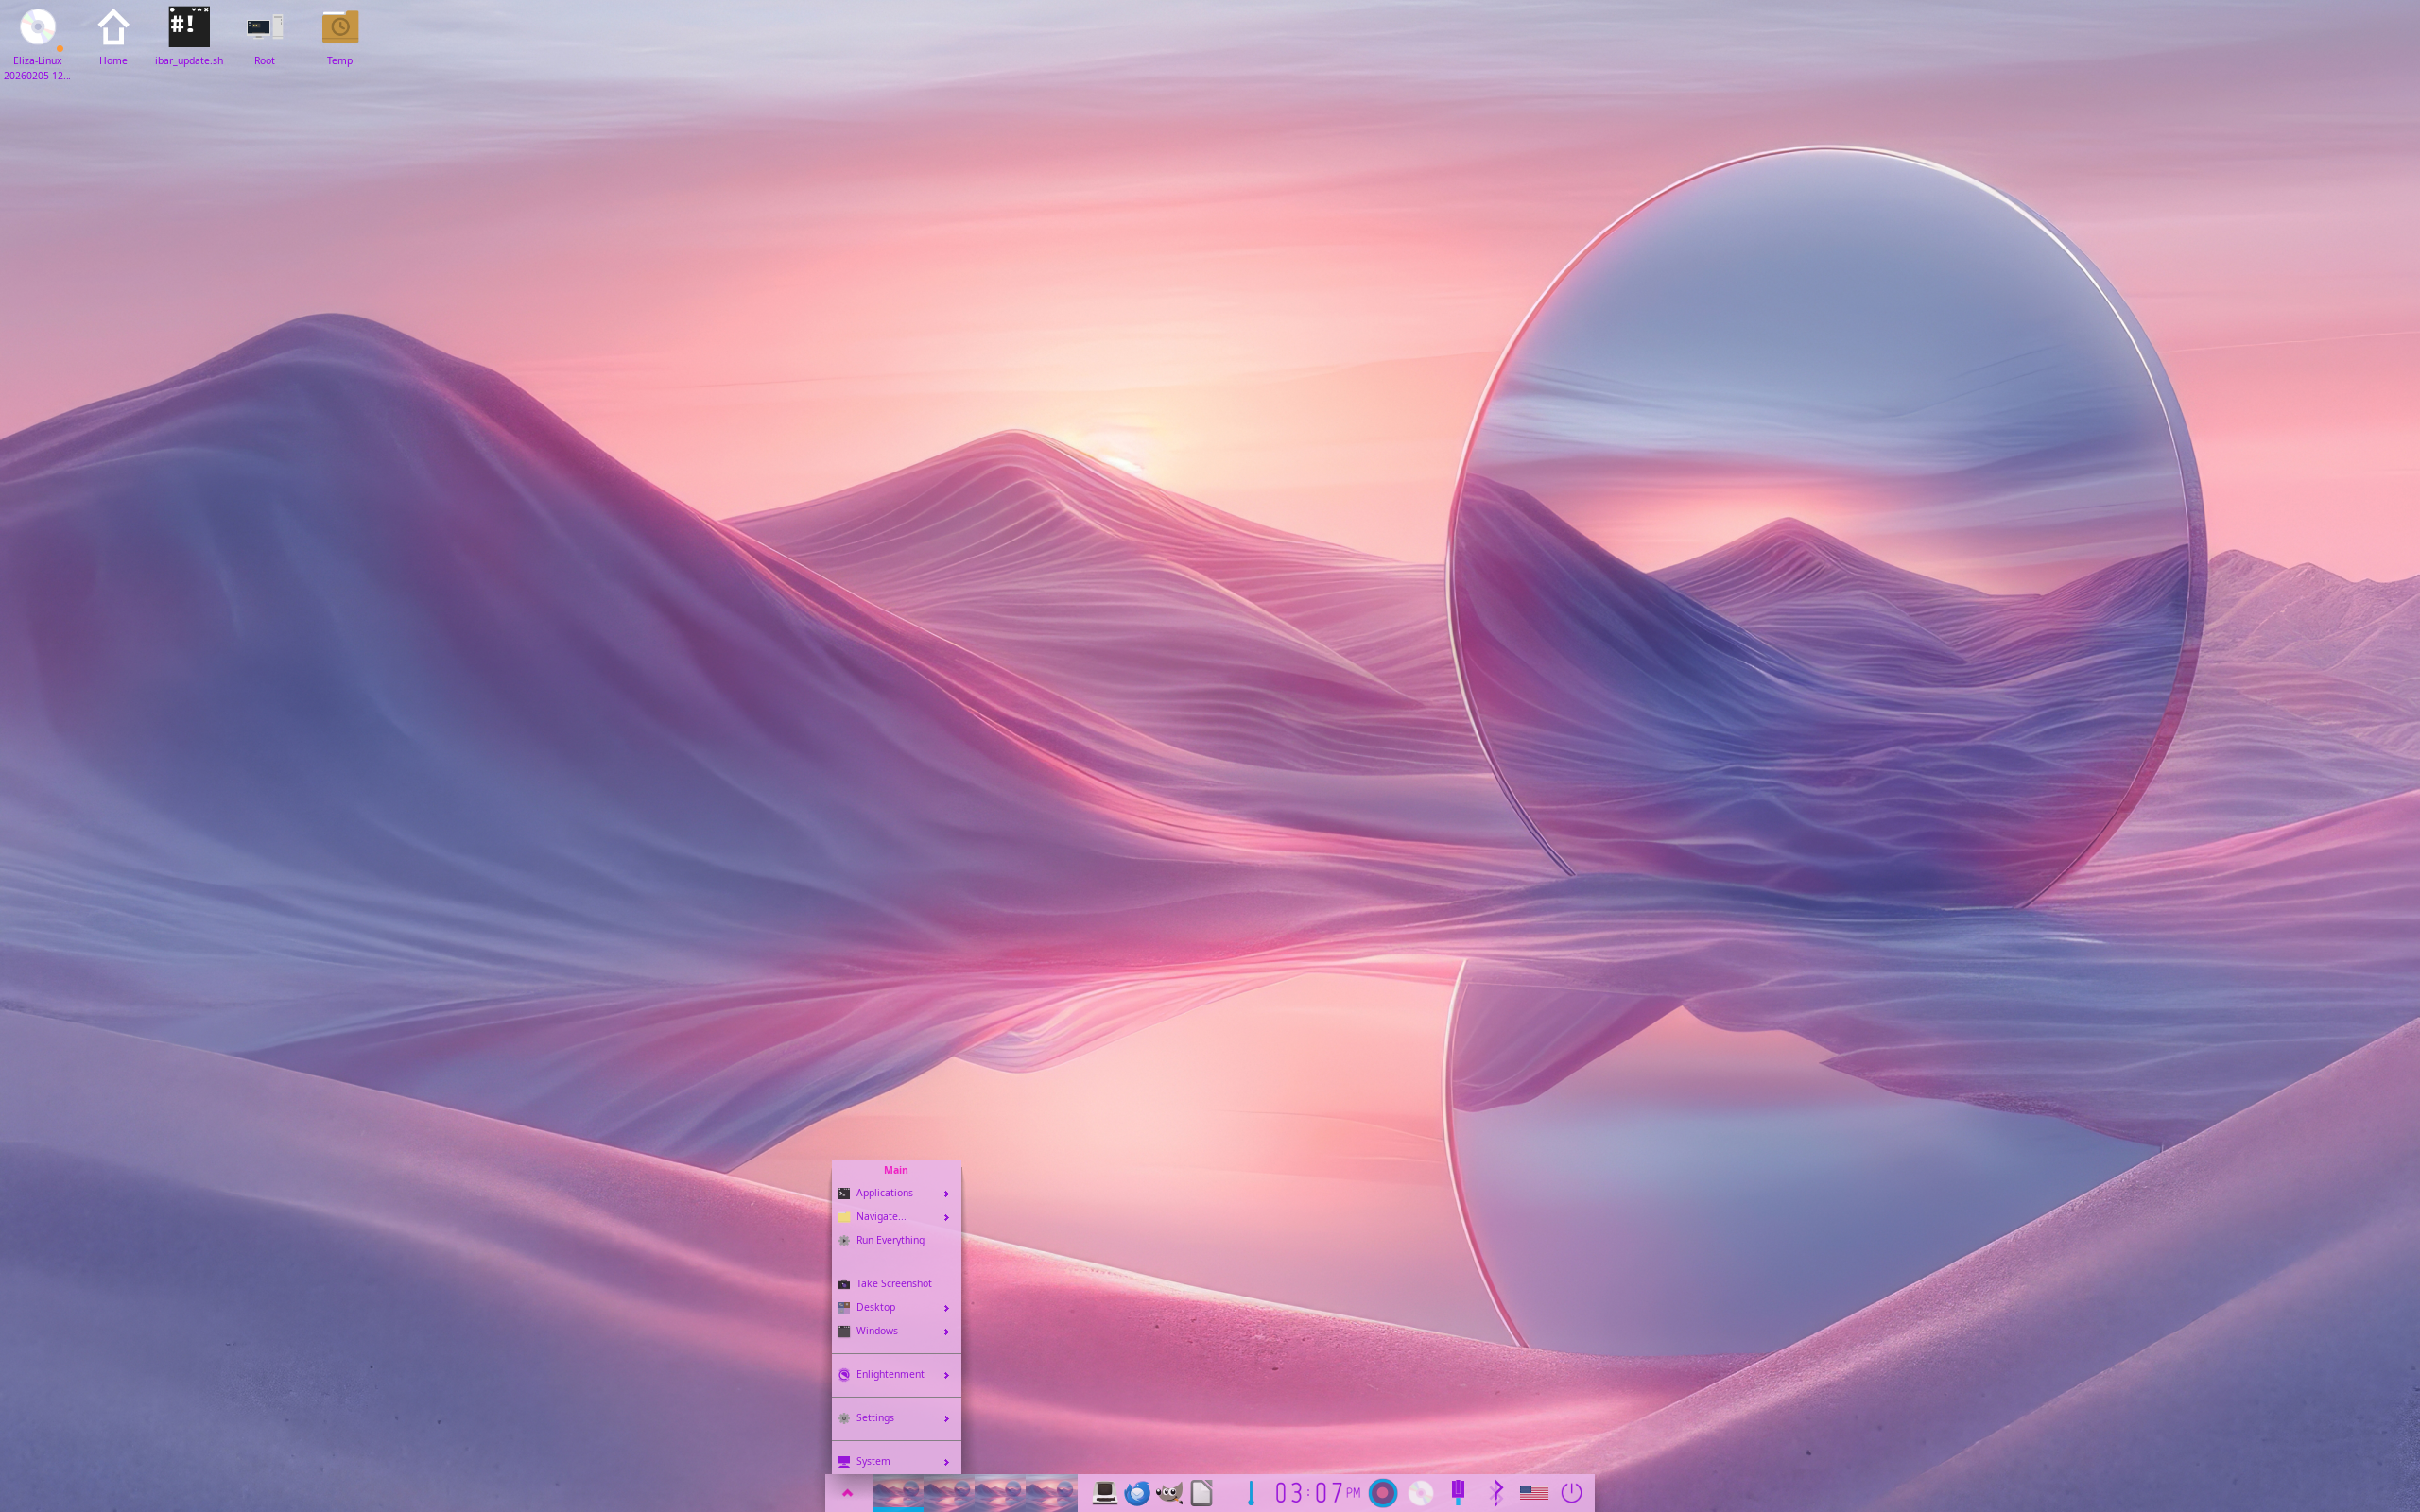The width and height of the screenshot is (2420, 1512).
Task: Launch GIMP from the shelf
Action: (1169, 1493)
